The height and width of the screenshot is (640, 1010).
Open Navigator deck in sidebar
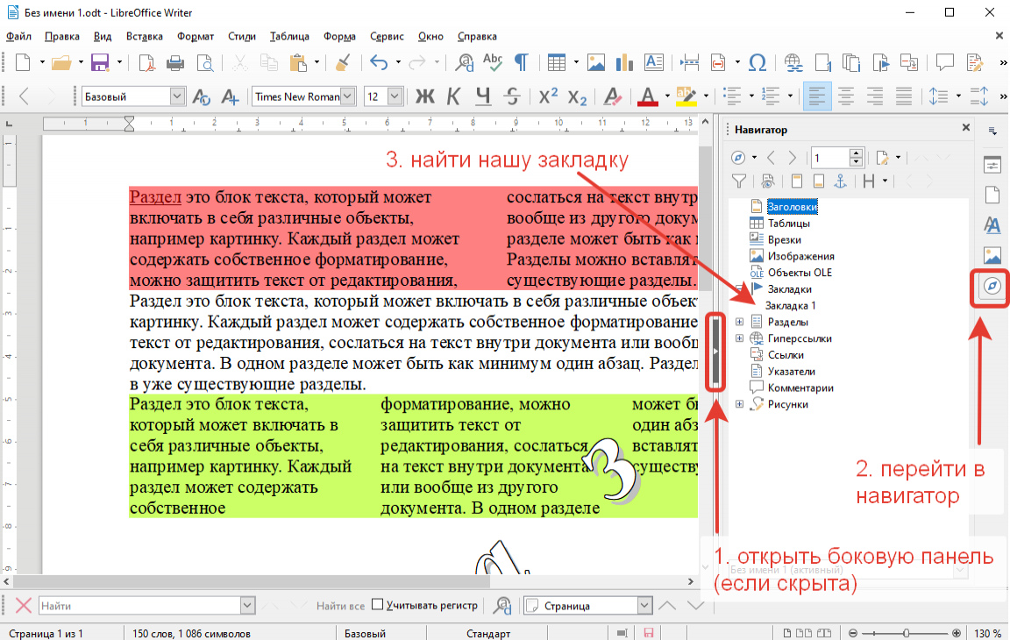point(992,287)
